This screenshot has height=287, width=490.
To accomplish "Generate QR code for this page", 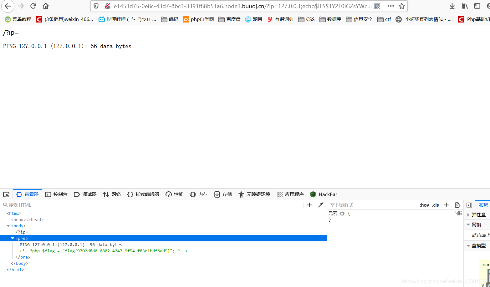I will click(x=377, y=6).
